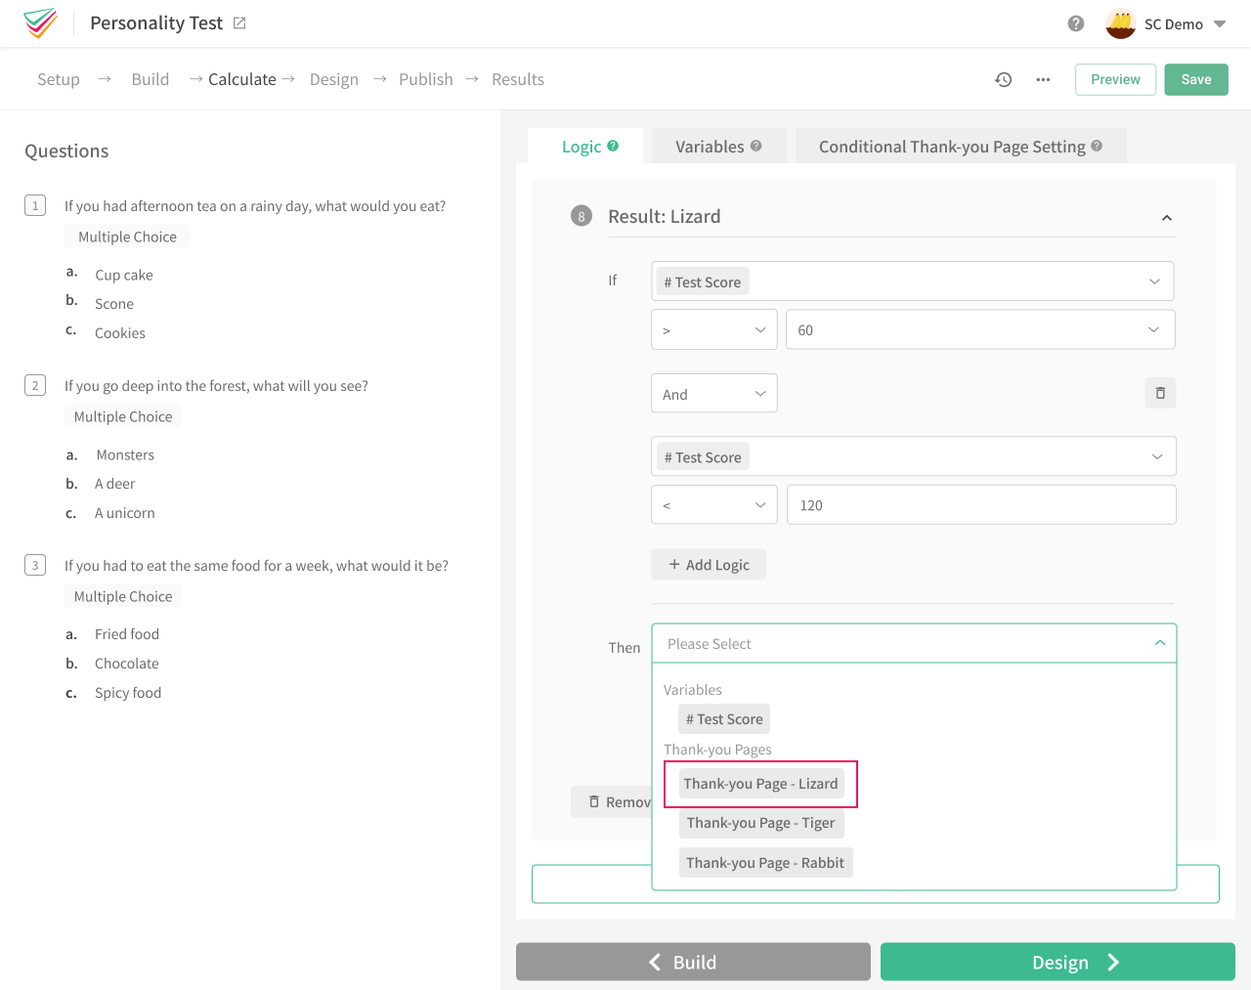Switch to the Variables tab
The height and width of the screenshot is (990, 1251).
click(712, 145)
